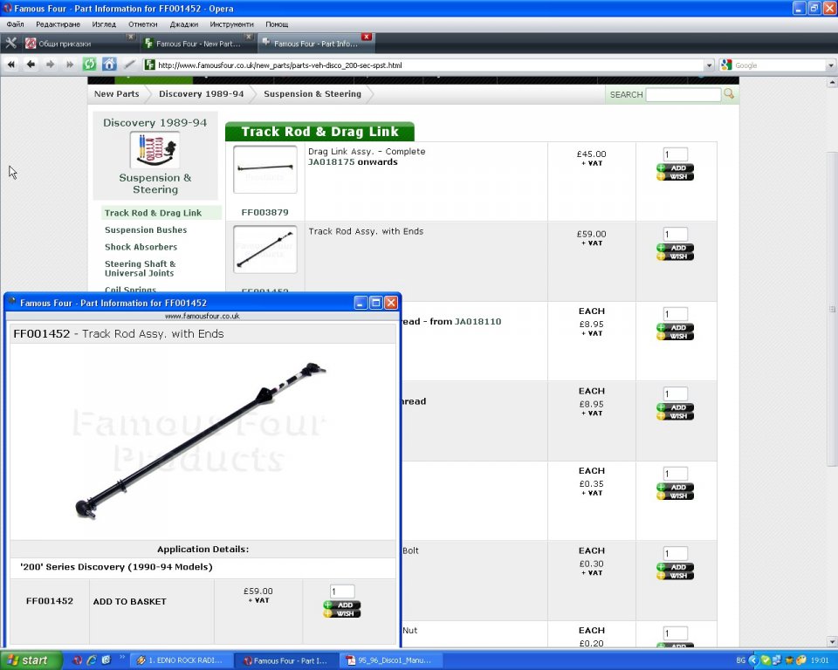Image resolution: width=838 pixels, height=670 pixels.
Task: Wish-list the £59.00 Track Rod in main list
Action: pyautogui.click(x=675, y=256)
